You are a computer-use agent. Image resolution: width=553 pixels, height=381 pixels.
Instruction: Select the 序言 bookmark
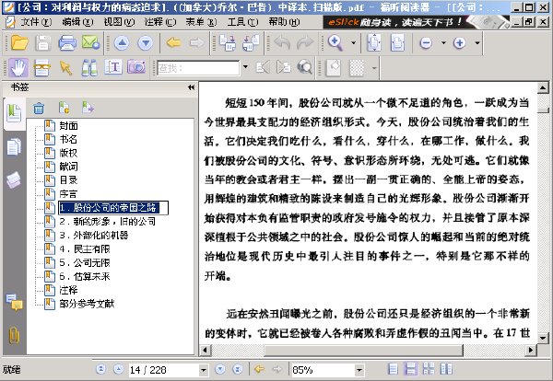point(68,193)
